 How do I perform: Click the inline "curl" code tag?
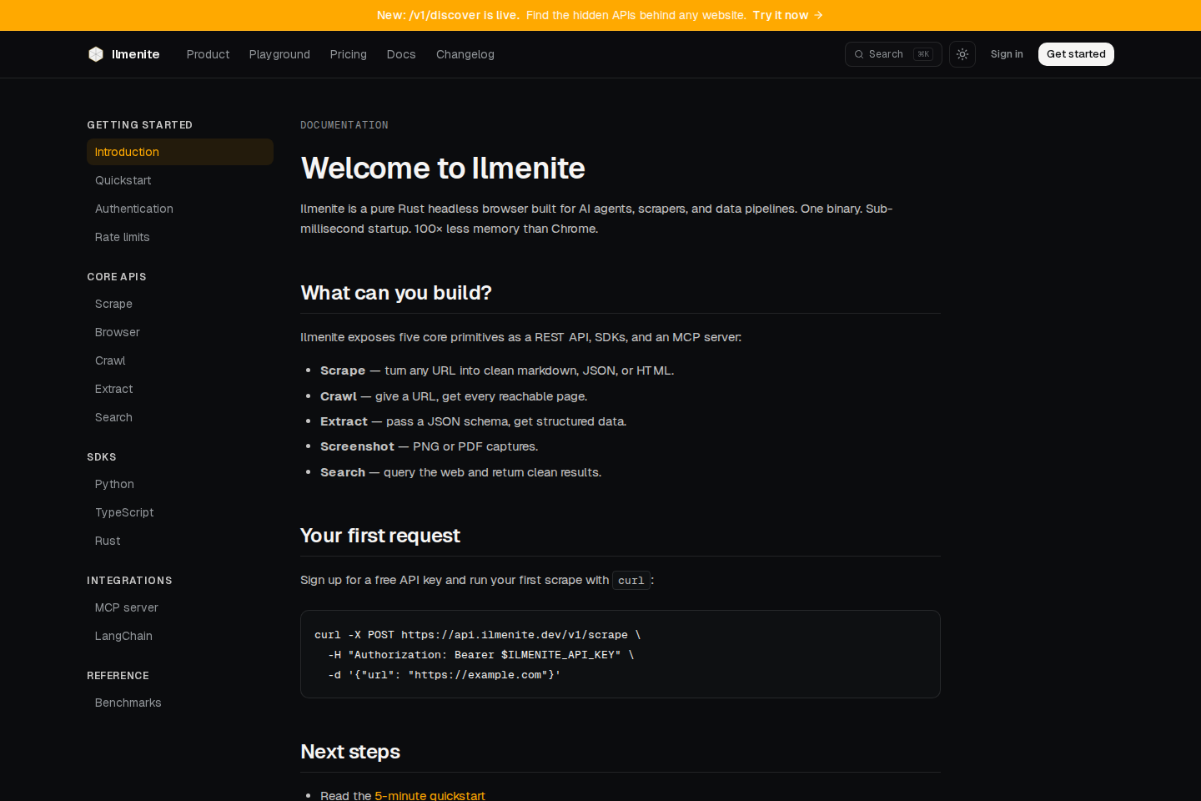[631, 581]
